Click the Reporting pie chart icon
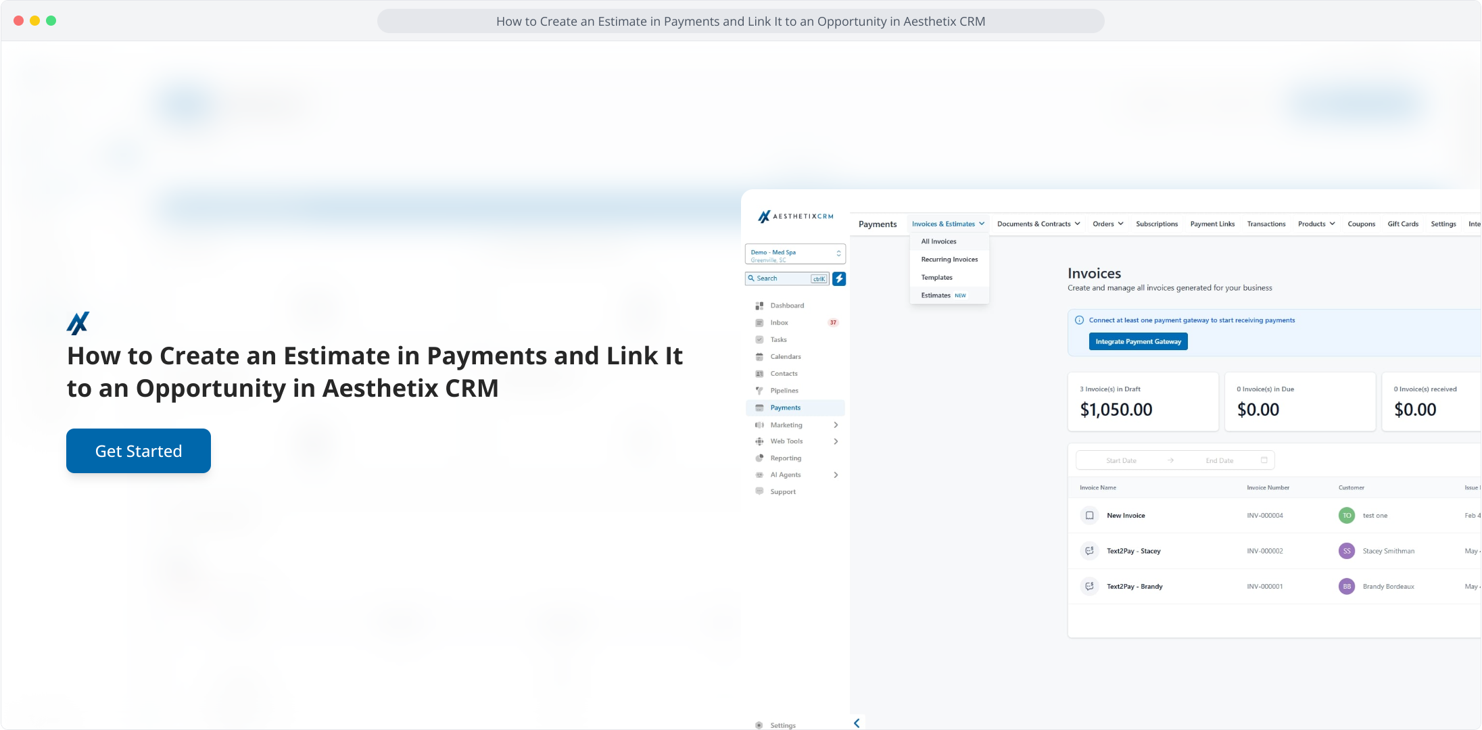 pos(759,458)
